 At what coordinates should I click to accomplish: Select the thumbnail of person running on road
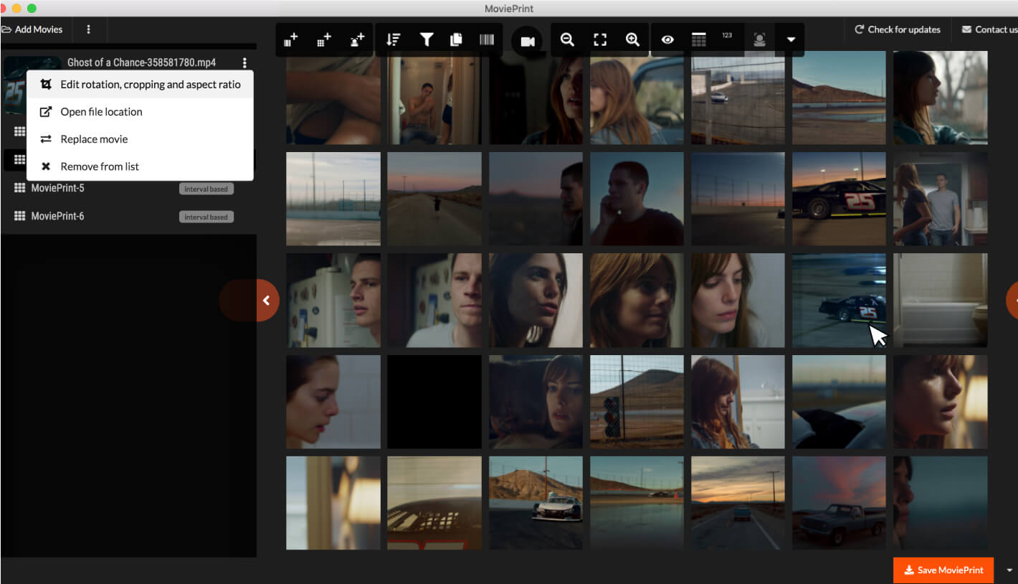tap(434, 199)
